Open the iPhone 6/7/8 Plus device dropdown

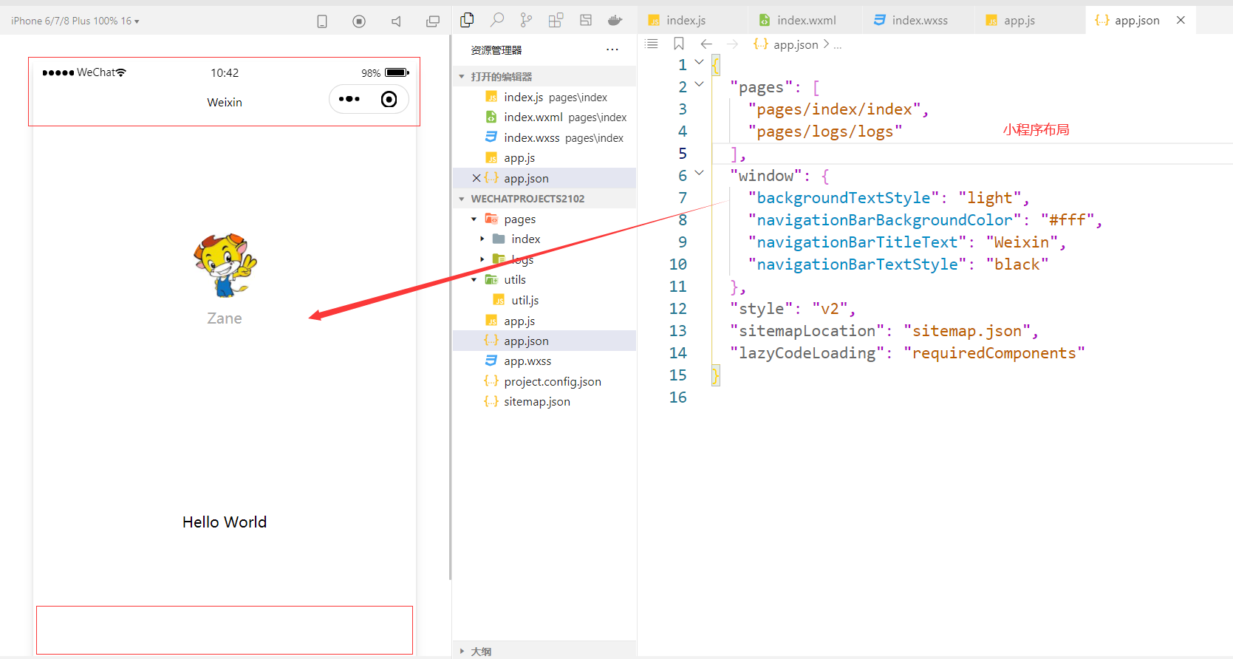coord(75,21)
